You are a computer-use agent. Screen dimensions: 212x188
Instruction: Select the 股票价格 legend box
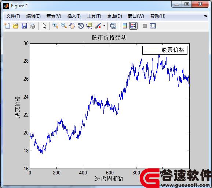click(165, 50)
